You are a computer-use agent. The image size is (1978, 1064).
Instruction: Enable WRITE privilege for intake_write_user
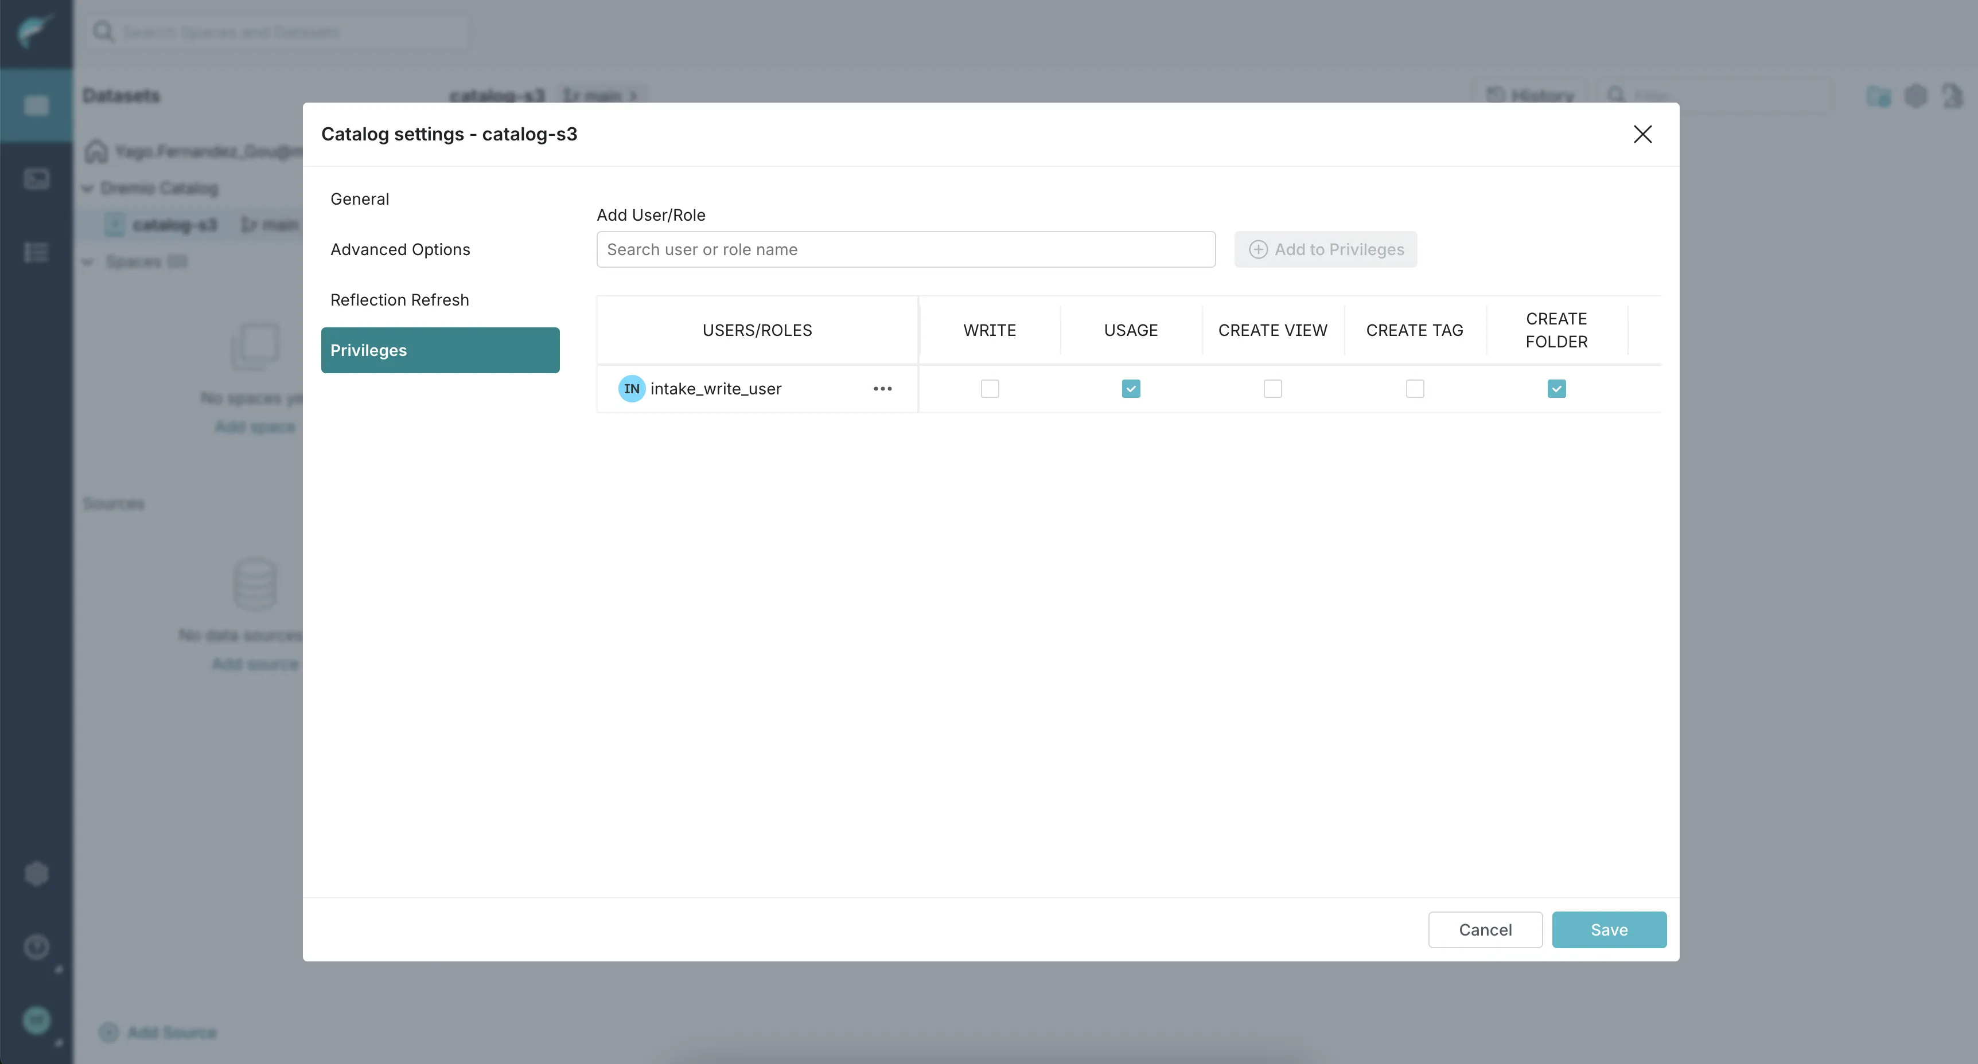tap(990, 389)
